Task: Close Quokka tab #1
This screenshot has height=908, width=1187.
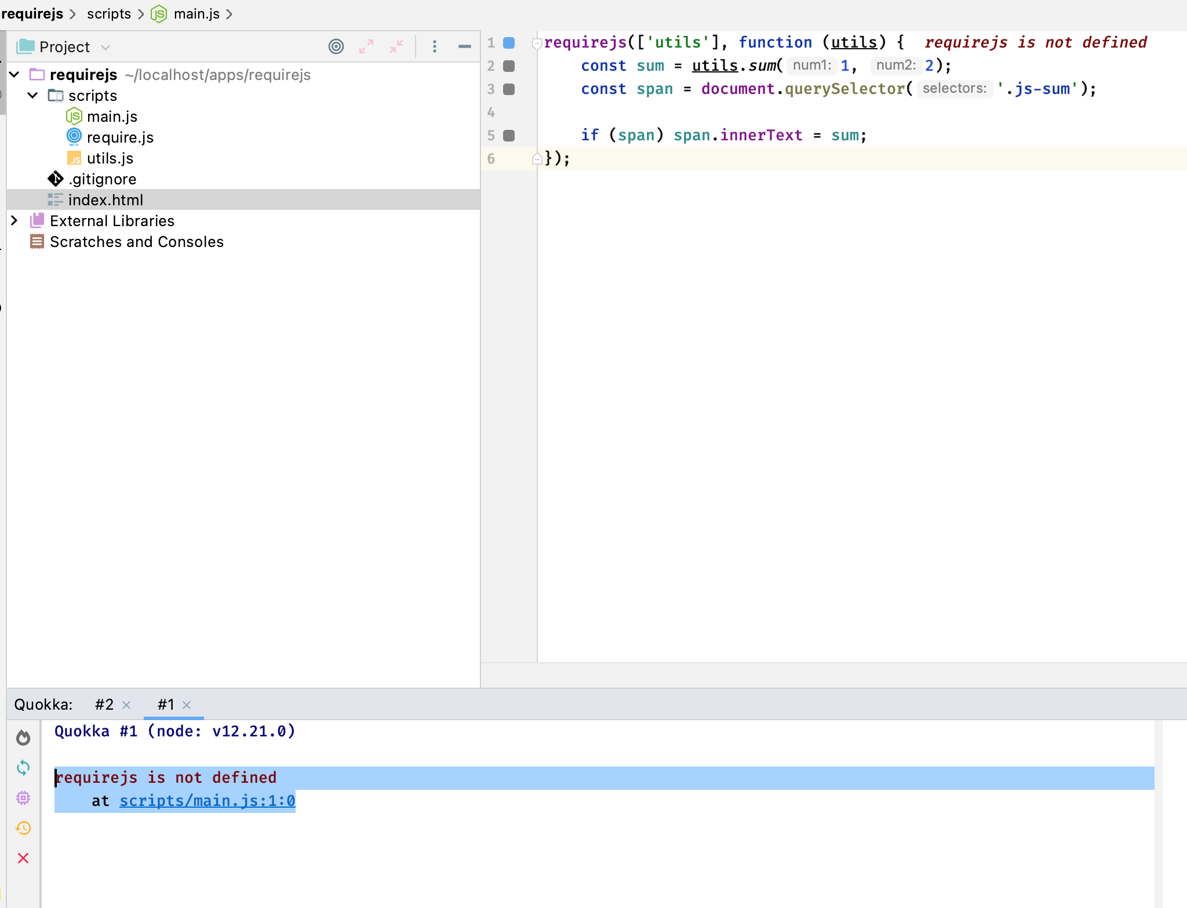Action: pos(187,706)
